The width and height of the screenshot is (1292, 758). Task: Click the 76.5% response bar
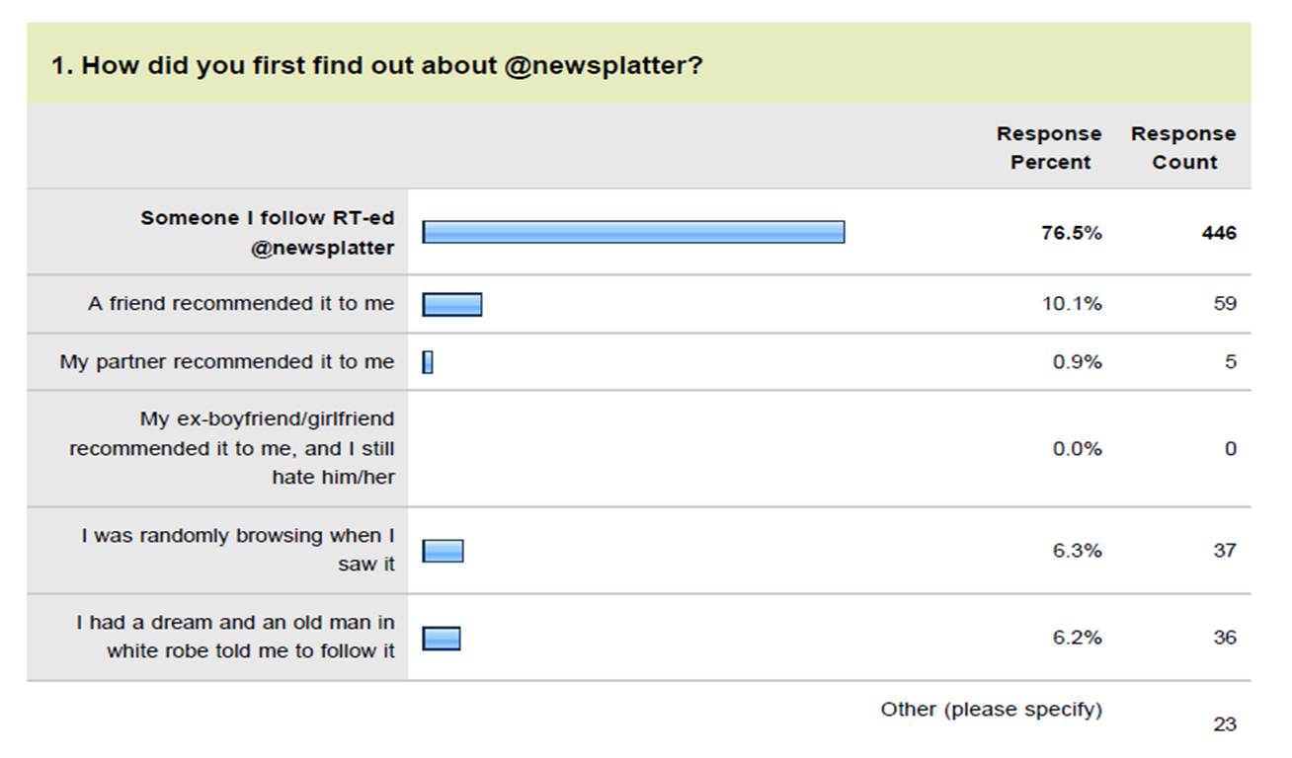(633, 232)
